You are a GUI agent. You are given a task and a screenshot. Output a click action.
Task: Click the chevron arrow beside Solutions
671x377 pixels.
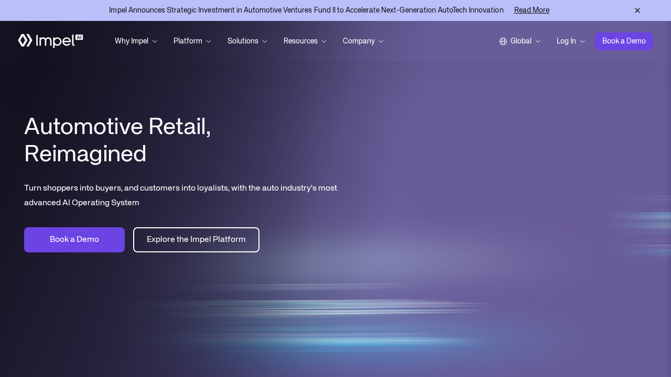[x=265, y=41]
